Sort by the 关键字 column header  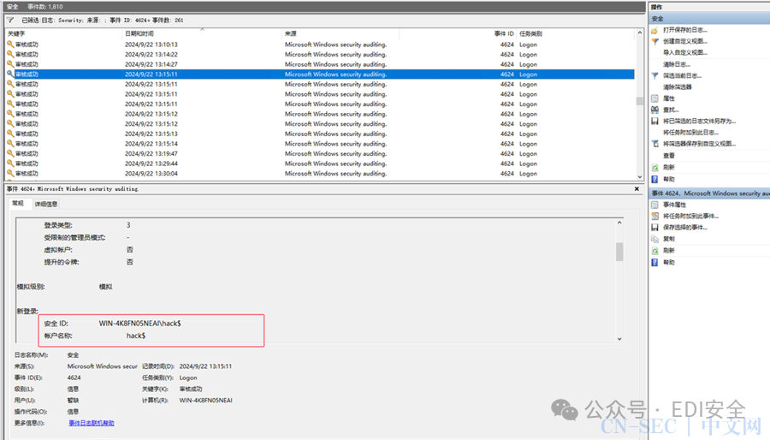tap(64, 33)
